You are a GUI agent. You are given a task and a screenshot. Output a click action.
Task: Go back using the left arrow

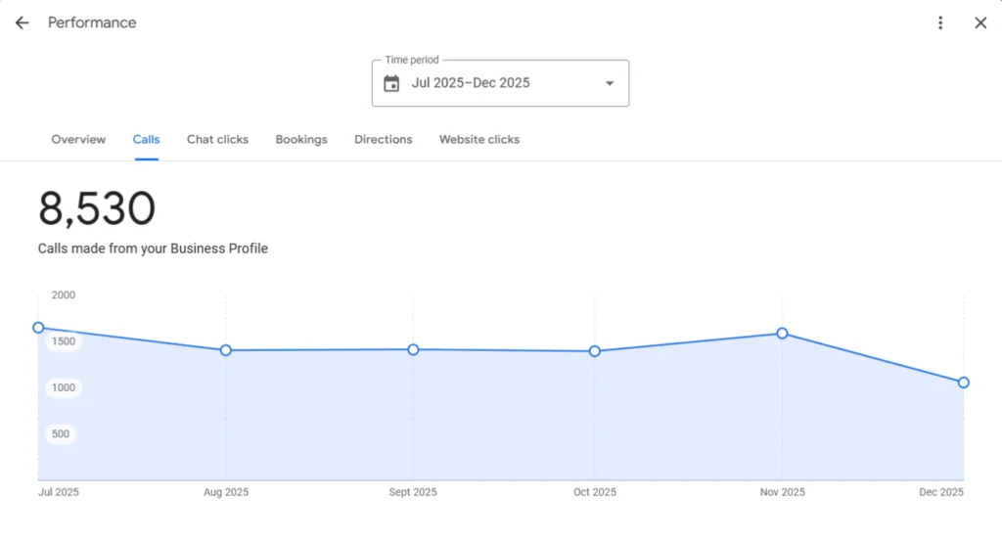click(22, 23)
